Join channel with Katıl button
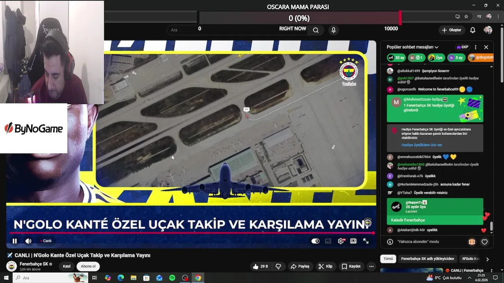The width and height of the screenshot is (504, 283). point(67,266)
